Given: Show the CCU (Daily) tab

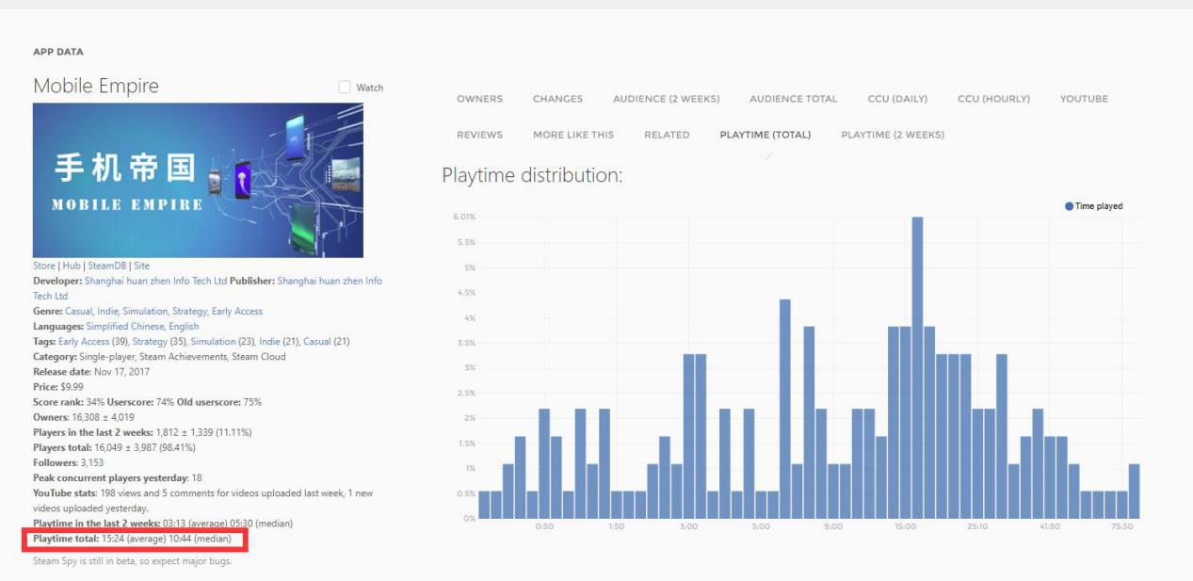Looking at the screenshot, I should [x=896, y=99].
